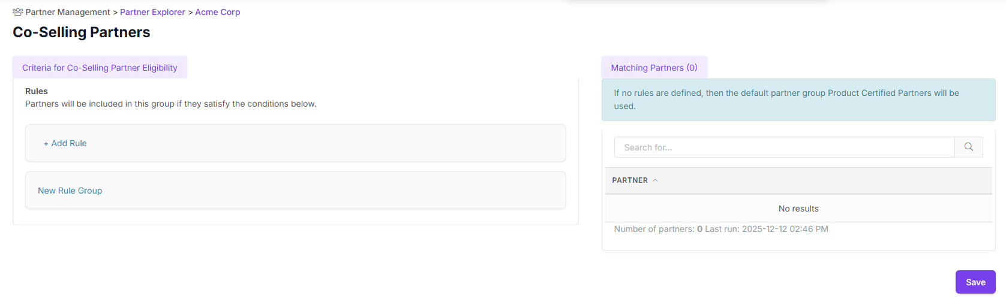Toggle the PARTNER column sort chevron

click(x=655, y=180)
